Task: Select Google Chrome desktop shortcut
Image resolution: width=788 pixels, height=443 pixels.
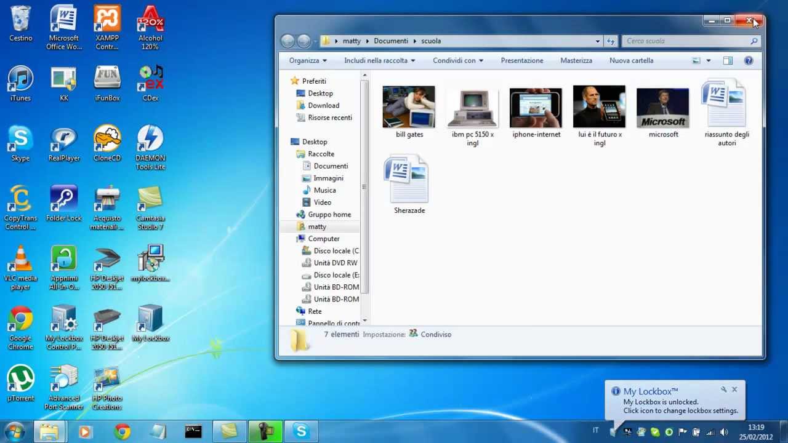Action: pyautogui.click(x=20, y=328)
